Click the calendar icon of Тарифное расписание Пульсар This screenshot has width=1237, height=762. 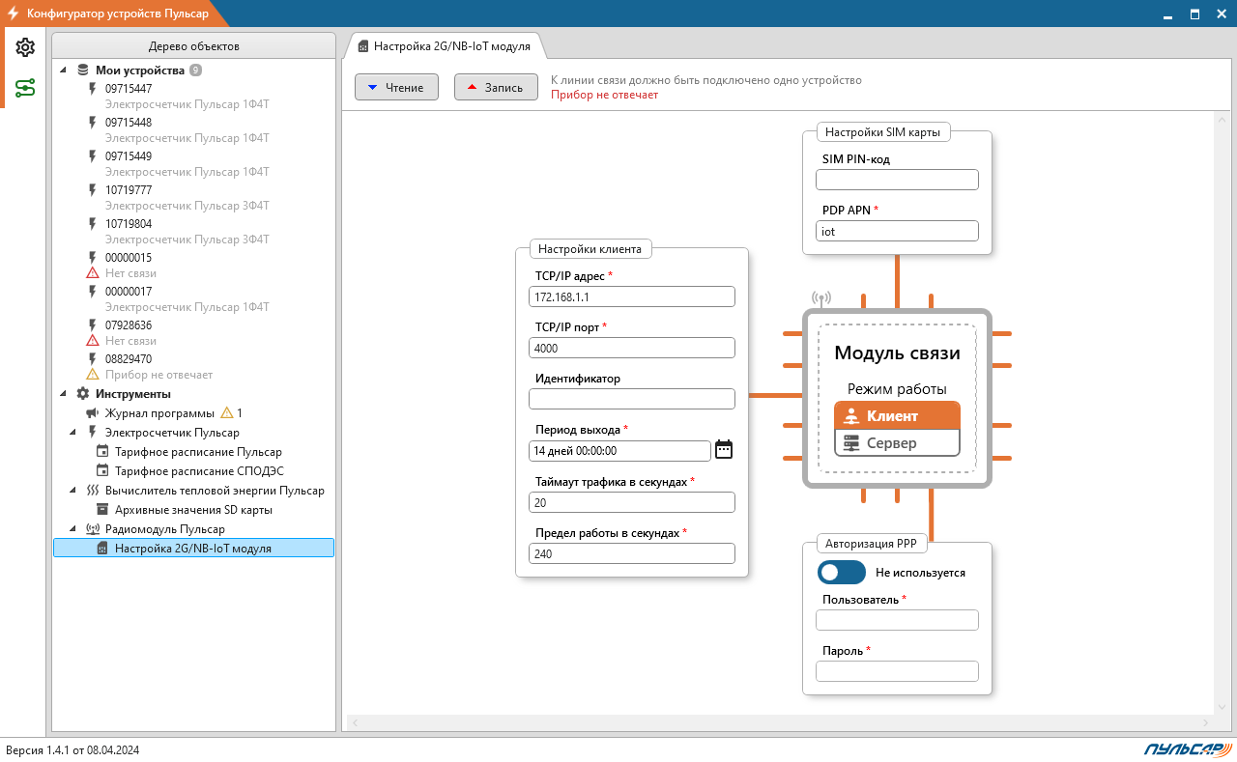pos(102,452)
